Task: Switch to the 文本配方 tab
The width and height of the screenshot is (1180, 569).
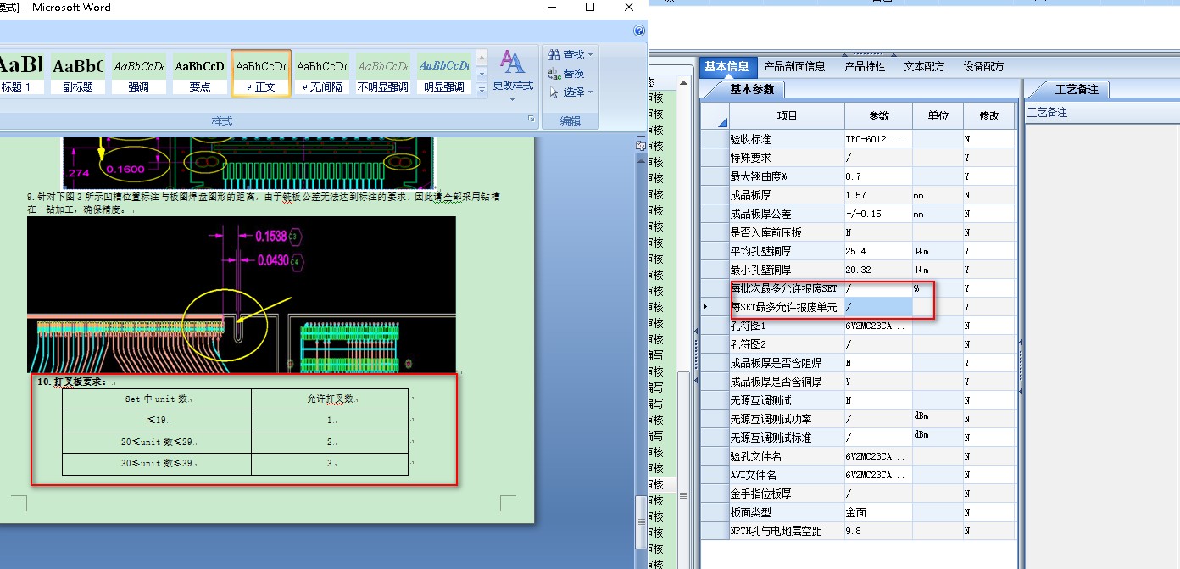Action: (x=924, y=66)
